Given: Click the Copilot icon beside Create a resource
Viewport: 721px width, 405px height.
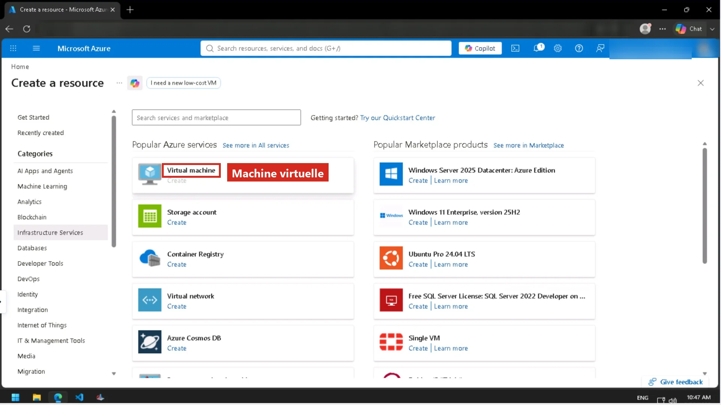Looking at the screenshot, I should coord(135,83).
